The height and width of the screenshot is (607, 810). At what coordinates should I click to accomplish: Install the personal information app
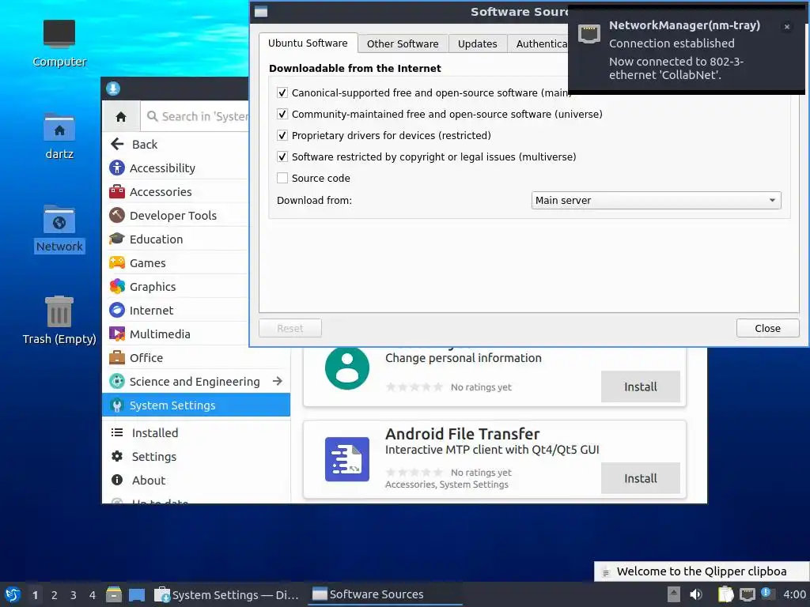(641, 386)
